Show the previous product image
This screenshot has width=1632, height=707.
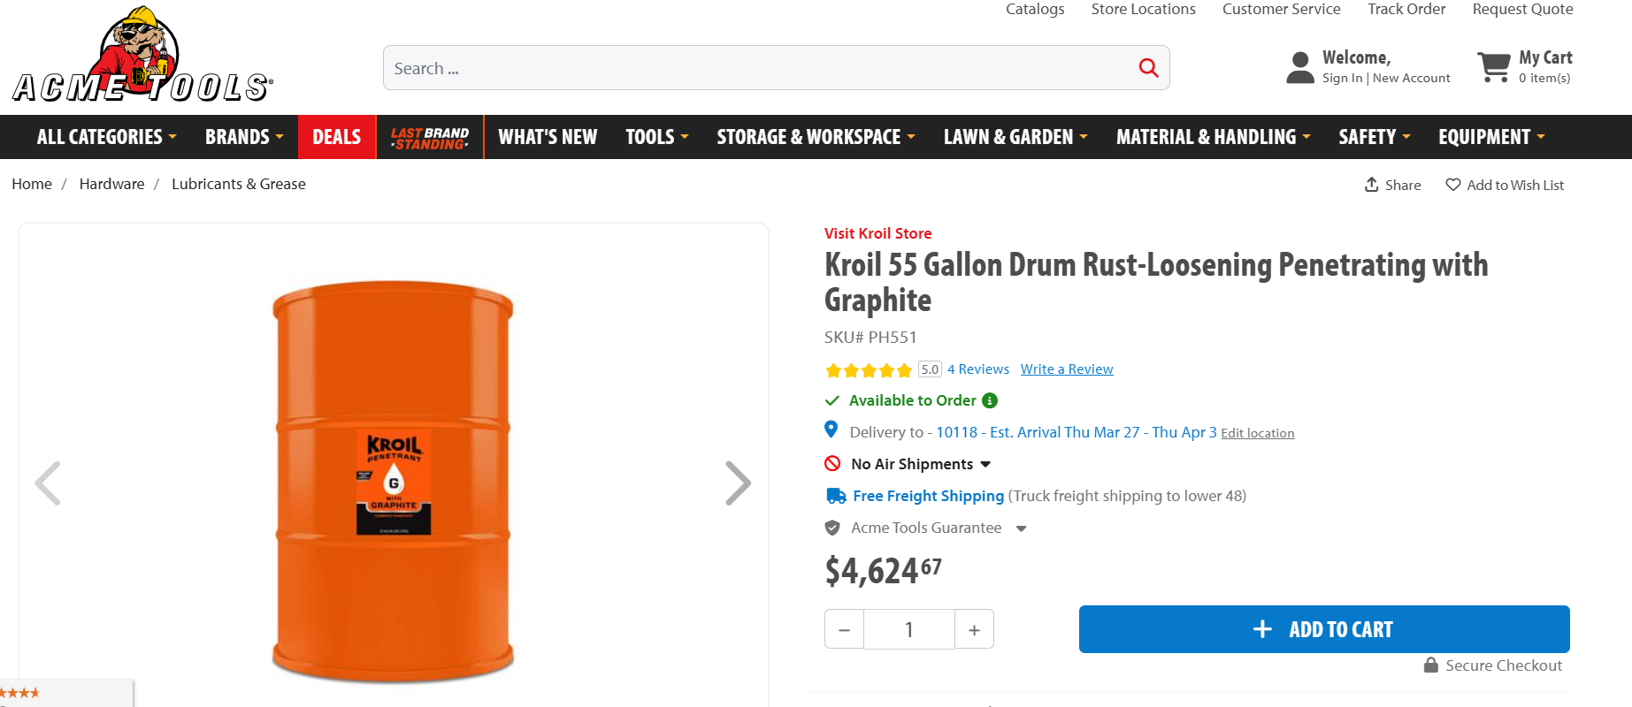coord(48,483)
